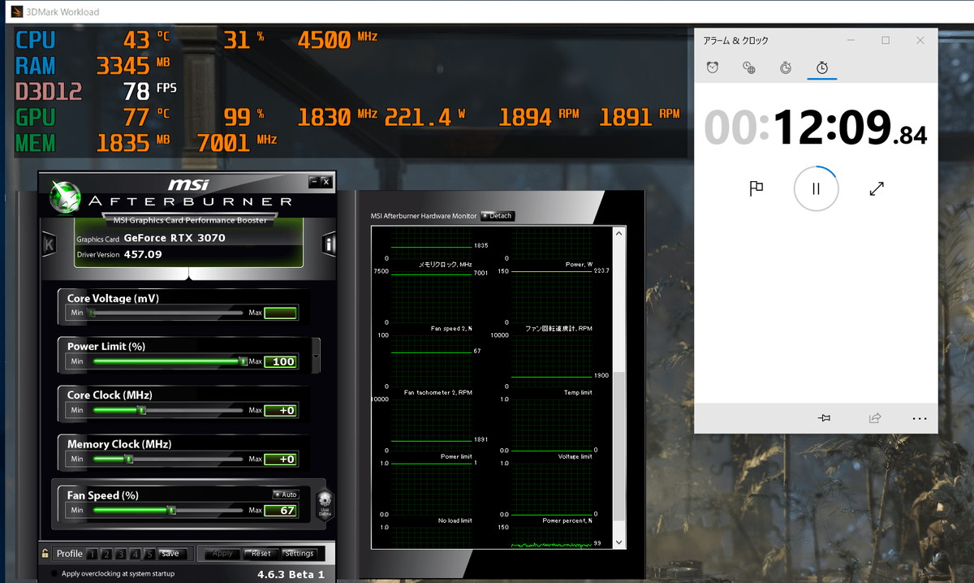
Task: Open Afterburner Settings
Action: [x=299, y=554]
